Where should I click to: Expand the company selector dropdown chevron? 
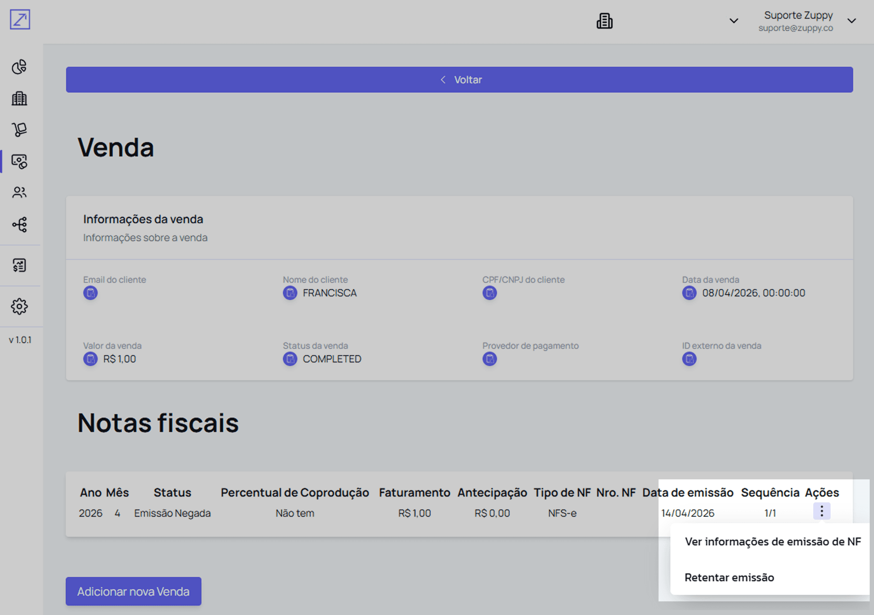coord(734,21)
